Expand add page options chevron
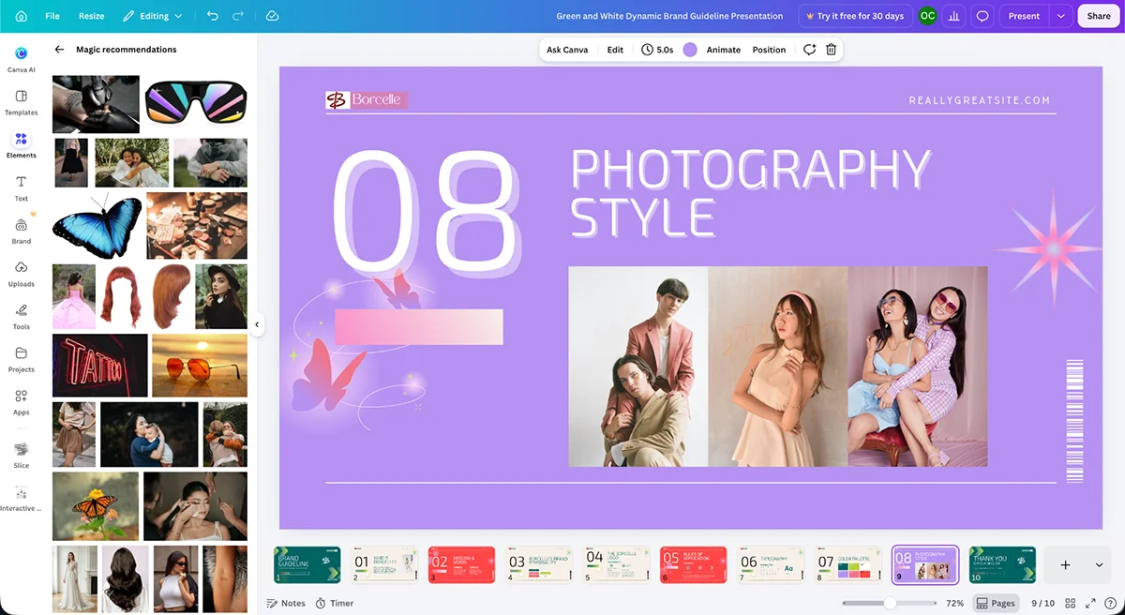Image resolution: width=1125 pixels, height=615 pixels. click(x=1099, y=564)
